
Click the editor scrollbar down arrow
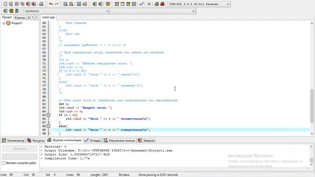pyautogui.click(x=312, y=134)
